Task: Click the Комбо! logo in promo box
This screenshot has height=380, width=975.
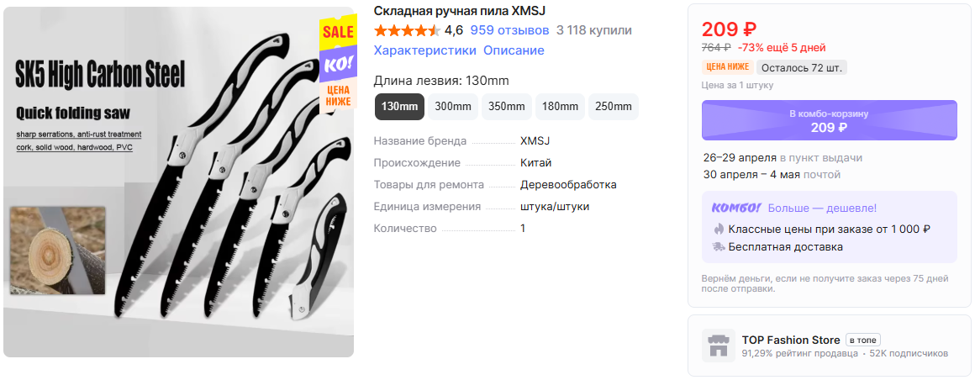Action: (736, 208)
